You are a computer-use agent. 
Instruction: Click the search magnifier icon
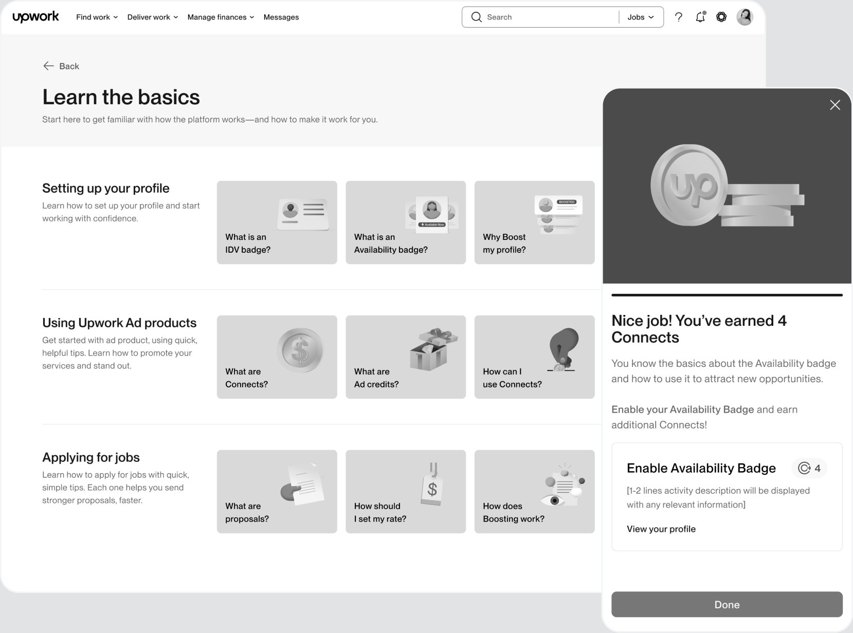477,17
